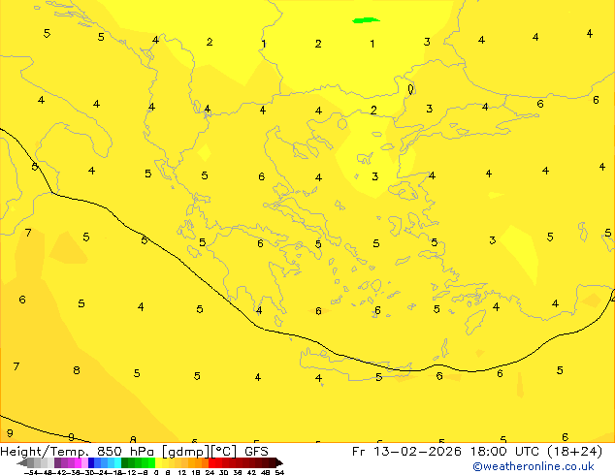This screenshot has width=615, height=475.
Task: Click the dark brown right arrow end of legend
Action: (278, 463)
